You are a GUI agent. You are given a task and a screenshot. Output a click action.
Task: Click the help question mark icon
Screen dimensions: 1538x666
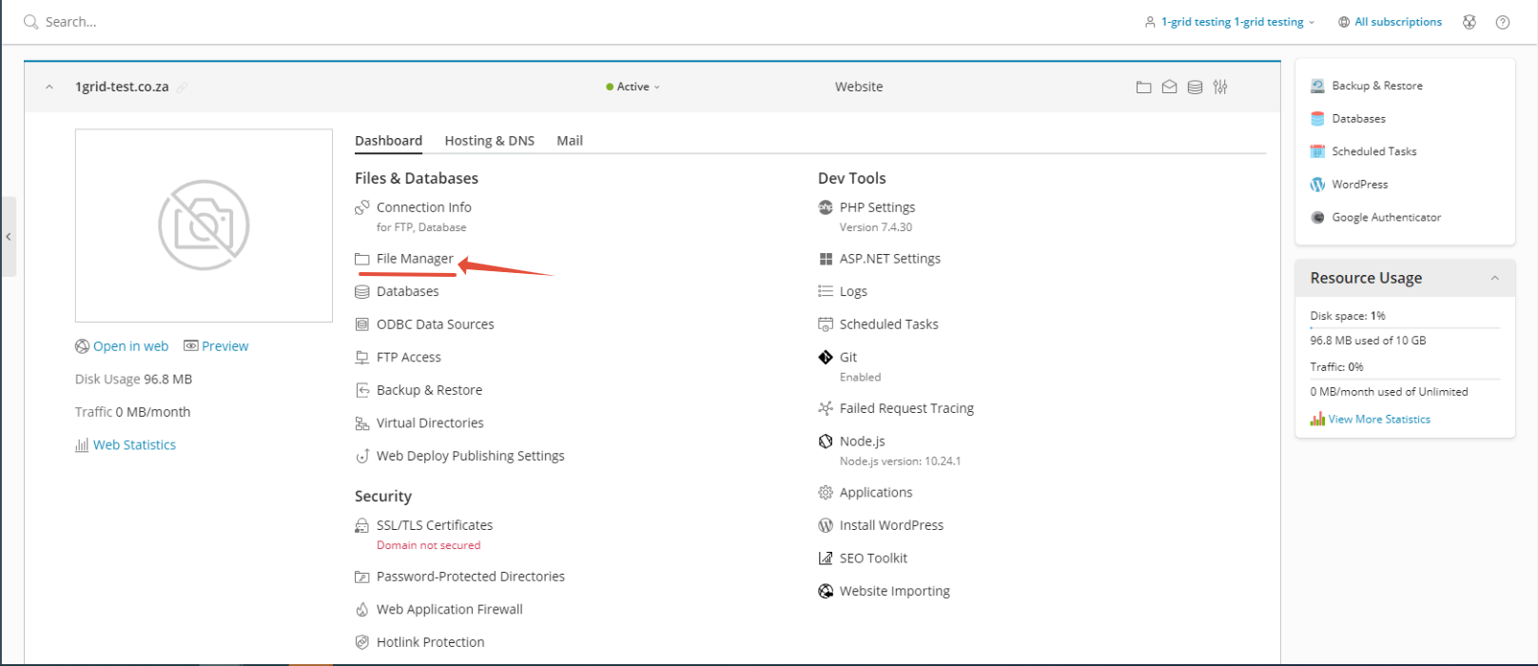coord(1503,22)
